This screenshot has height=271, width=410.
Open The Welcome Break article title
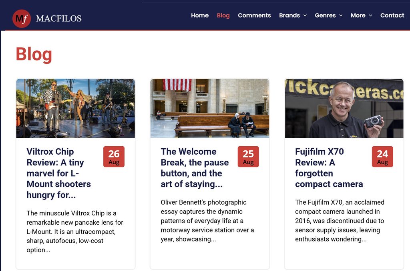point(195,167)
